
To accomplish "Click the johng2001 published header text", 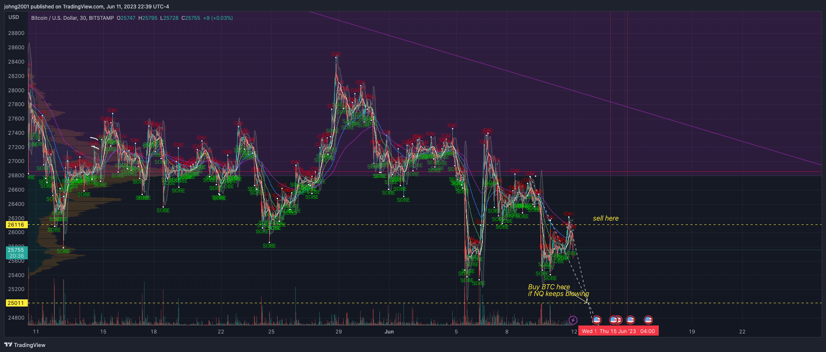I will (x=87, y=6).
